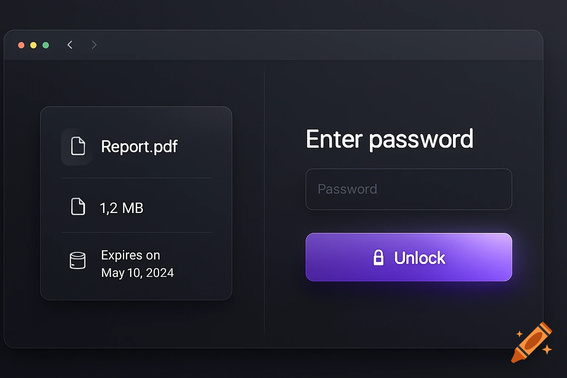This screenshot has width=567, height=378.
Task: Click the Enter password heading
Action: pos(389,140)
